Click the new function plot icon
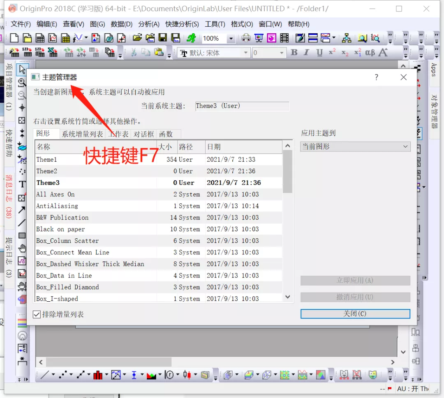Image resolution: width=444 pixels, height=398 pixels. tap(78, 38)
